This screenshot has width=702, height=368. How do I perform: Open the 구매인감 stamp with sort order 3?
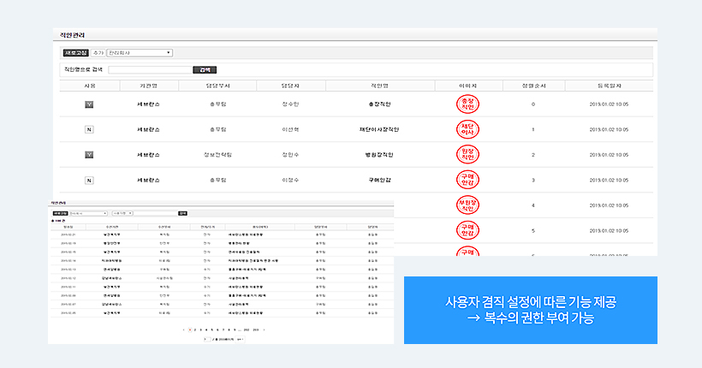click(x=467, y=180)
